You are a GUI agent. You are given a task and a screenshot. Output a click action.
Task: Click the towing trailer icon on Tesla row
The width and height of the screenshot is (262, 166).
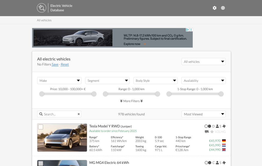207,131
